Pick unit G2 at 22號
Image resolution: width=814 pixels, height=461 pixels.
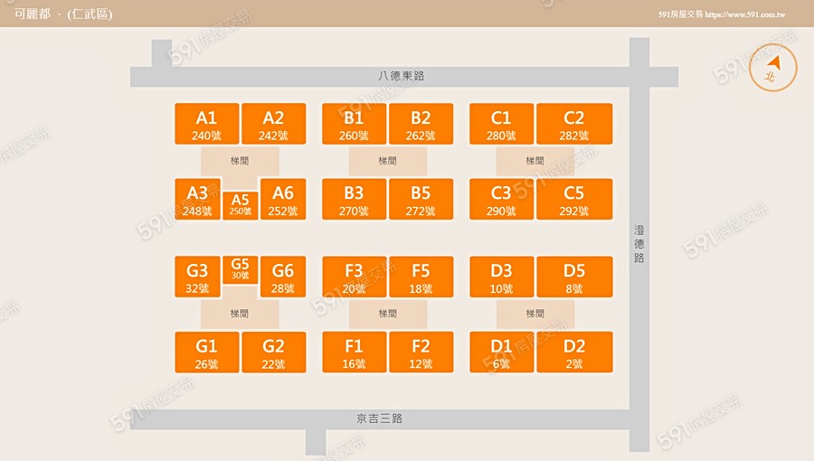tap(273, 353)
